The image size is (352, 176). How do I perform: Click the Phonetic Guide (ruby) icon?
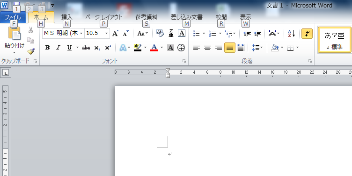(x=171, y=33)
